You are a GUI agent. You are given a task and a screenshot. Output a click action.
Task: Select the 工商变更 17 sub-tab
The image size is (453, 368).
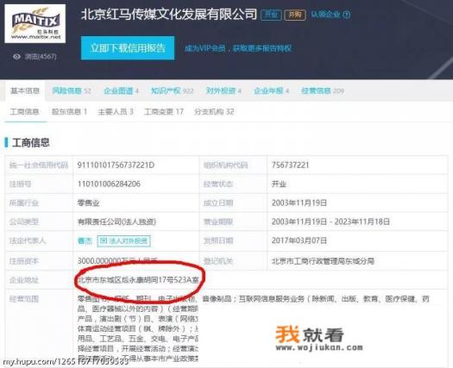(164, 112)
